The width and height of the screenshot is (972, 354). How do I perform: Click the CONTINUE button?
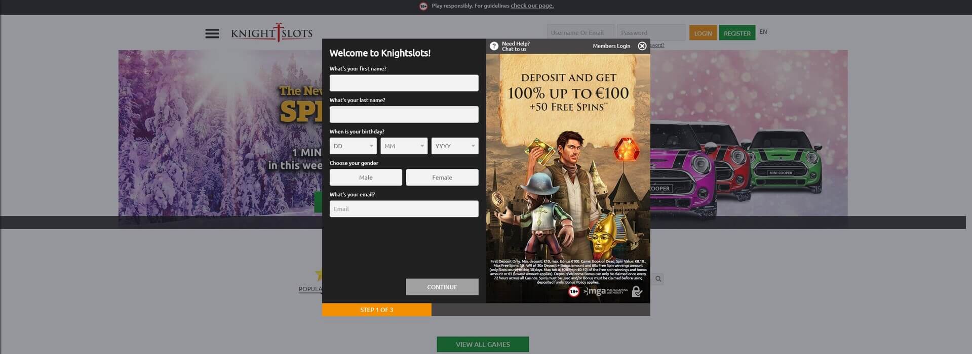(x=442, y=287)
